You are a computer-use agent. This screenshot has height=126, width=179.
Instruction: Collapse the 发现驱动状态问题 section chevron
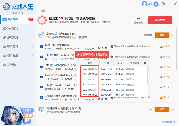[173, 35]
